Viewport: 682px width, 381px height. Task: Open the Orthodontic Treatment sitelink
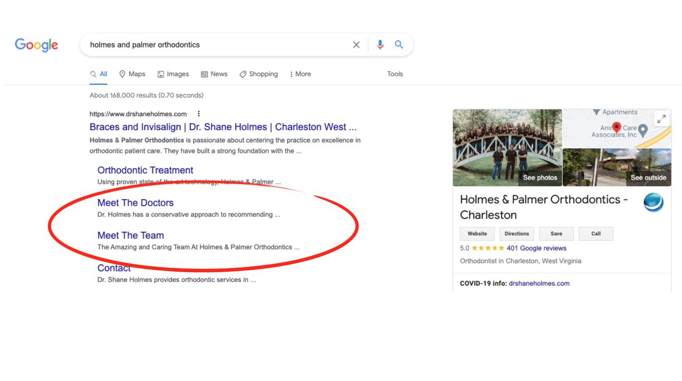click(x=145, y=170)
